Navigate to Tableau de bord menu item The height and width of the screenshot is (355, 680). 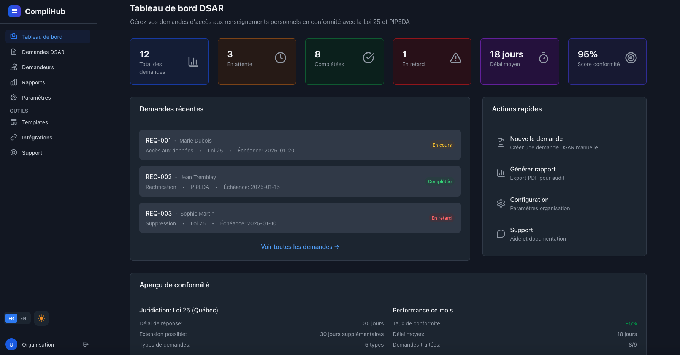[x=42, y=36]
